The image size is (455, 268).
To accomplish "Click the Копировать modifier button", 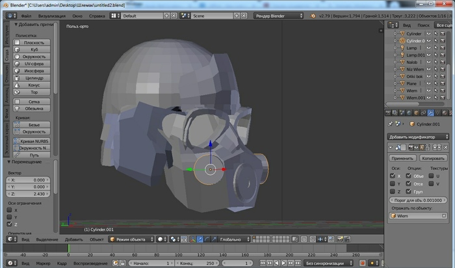I will click(433, 158).
